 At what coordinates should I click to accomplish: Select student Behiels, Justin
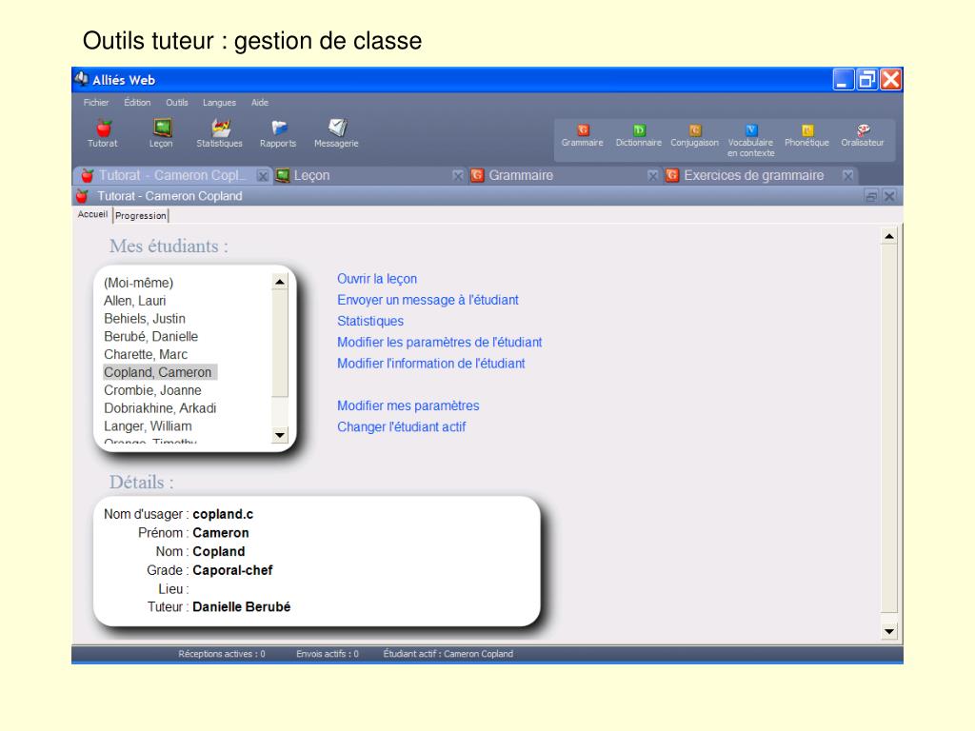tap(145, 319)
